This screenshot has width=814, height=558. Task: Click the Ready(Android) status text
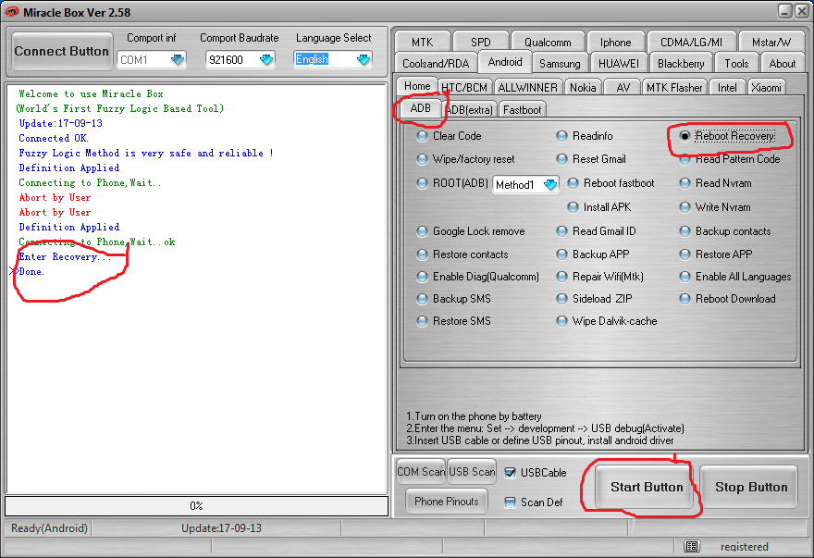(x=49, y=527)
